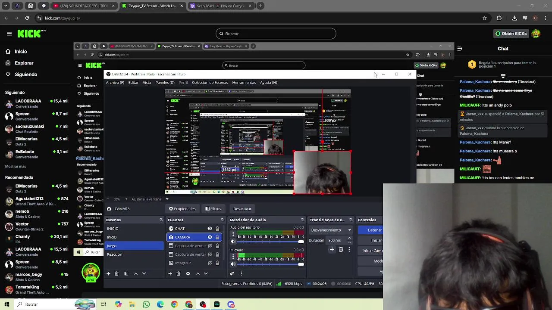The image size is (552, 310).
Task: Toggle the lock on the Imagen 2 source
Action: [x=217, y=263]
